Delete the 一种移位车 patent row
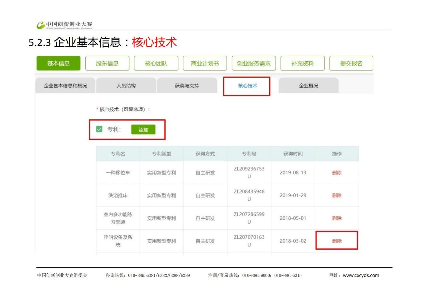This screenshot has height=301, width=427. tap(337, 172)
